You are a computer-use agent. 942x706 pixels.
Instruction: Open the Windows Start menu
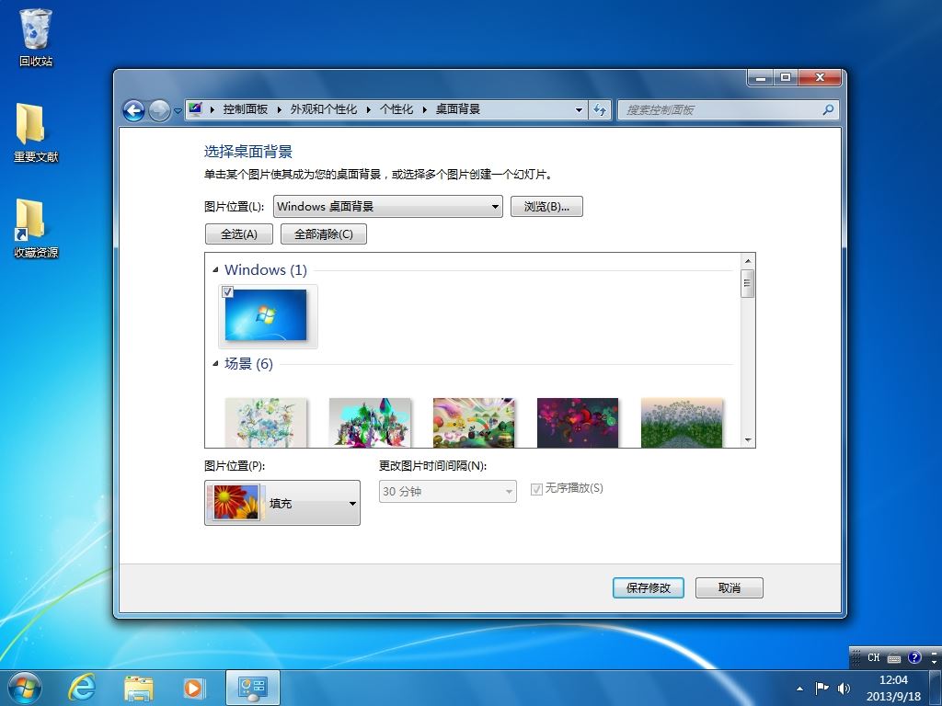pos(25,688)
